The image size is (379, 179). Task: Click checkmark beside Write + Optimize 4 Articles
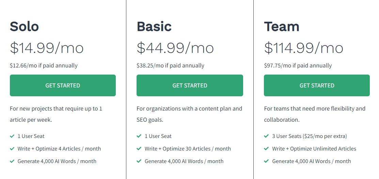[x=12, y=149]
